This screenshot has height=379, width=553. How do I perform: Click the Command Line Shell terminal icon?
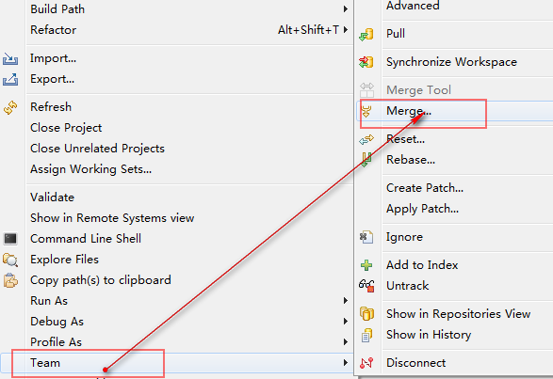point(10,239)
